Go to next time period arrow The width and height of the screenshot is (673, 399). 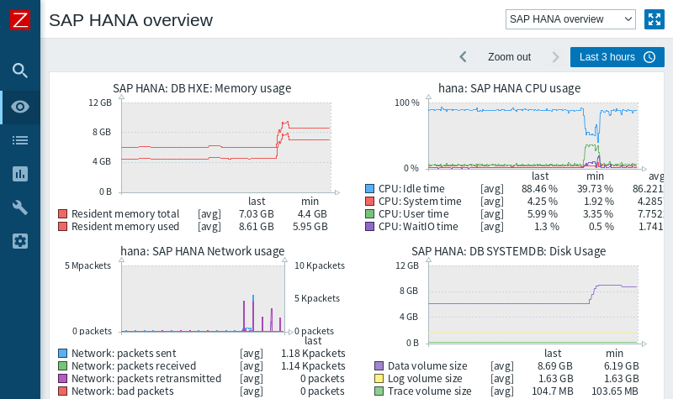pyautogui.click(x=555, y=57)
